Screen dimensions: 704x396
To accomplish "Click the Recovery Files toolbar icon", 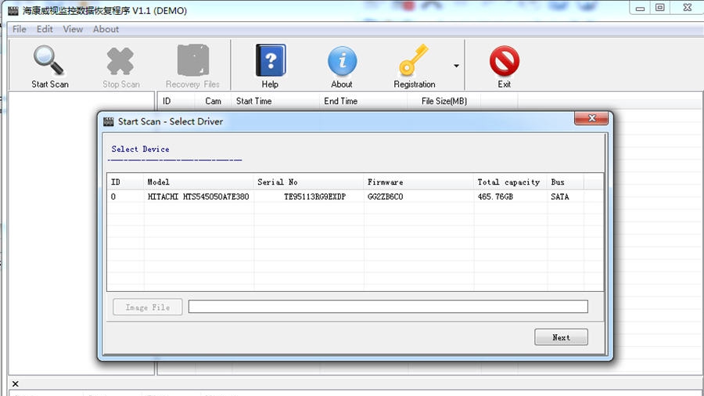I will click(192, 62).
